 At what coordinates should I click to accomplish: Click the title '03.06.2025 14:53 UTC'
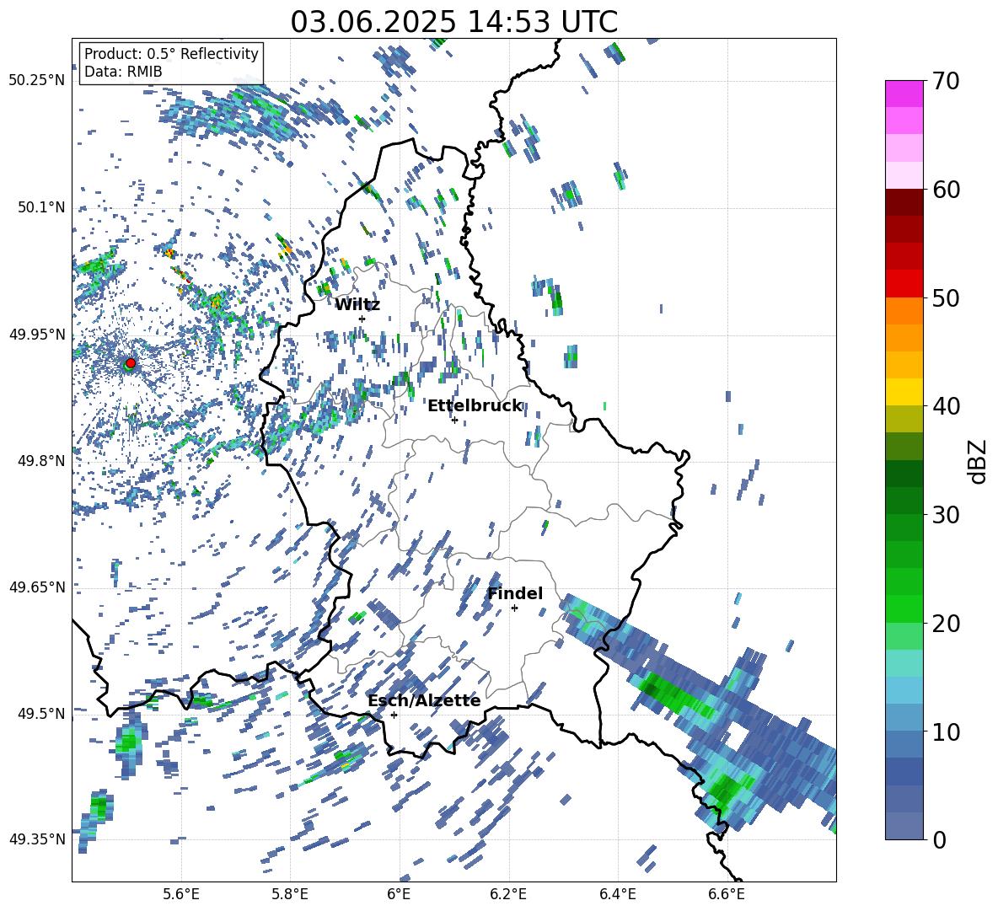point(453,22)
